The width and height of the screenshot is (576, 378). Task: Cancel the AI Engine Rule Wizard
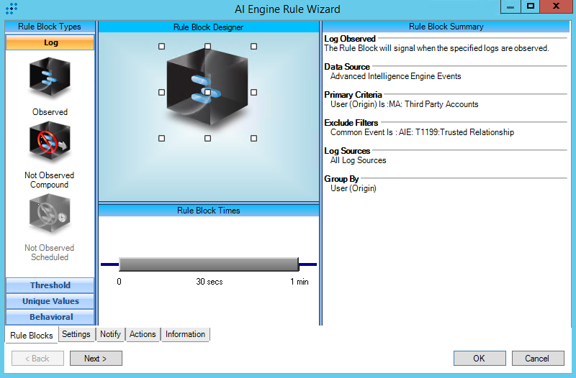tap(537, 358)
